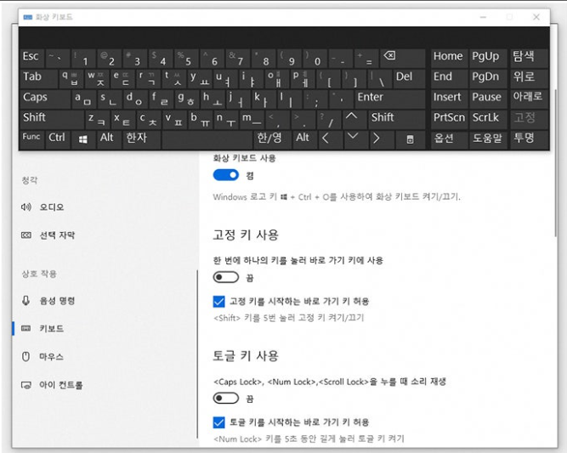Click the 'm ㅡ' letter key
Image resolution: width=567 pixels, height=453 pixels.
tap(252, 119)
